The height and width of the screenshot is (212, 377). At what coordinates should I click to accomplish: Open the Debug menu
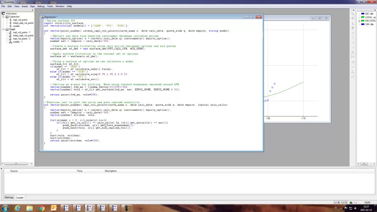coord(41,6)
